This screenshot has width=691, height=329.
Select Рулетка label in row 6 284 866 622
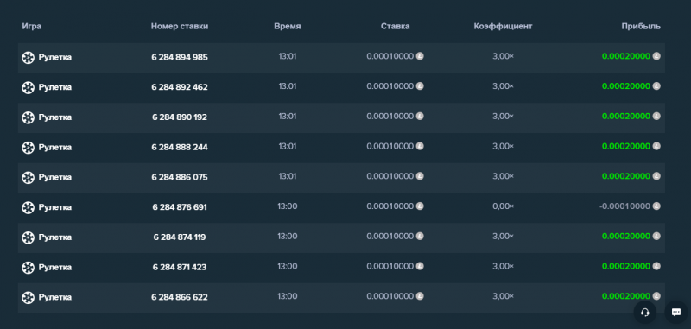(55, 297)
